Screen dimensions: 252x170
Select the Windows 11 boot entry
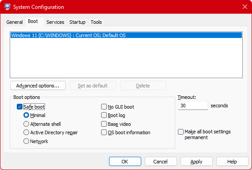(x=126, y=35)
